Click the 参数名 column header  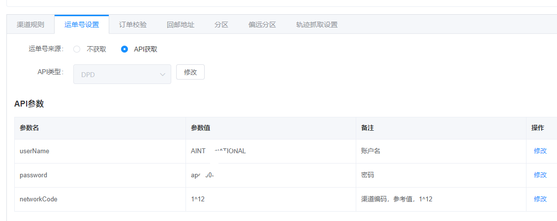coord(30,128)
